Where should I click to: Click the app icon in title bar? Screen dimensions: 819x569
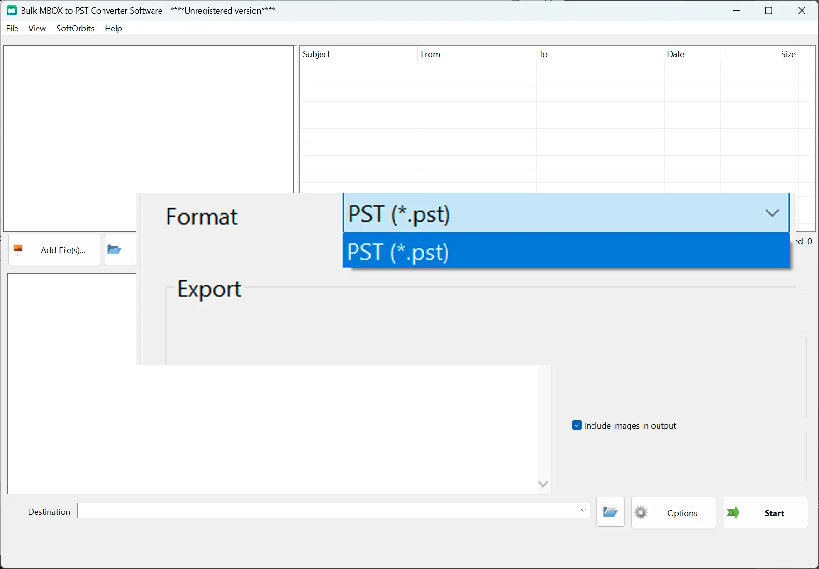tap(12, 10)
